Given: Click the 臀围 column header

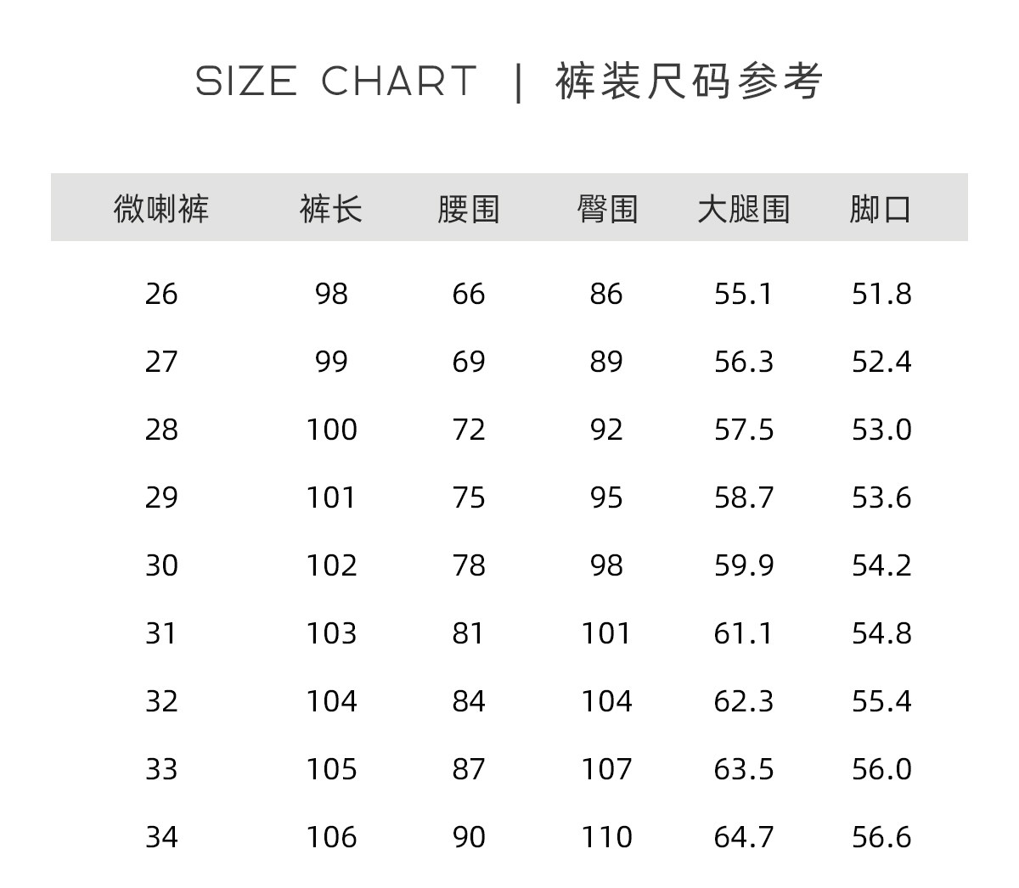Looking at the screenshot, I should click(x=606, y=208).
